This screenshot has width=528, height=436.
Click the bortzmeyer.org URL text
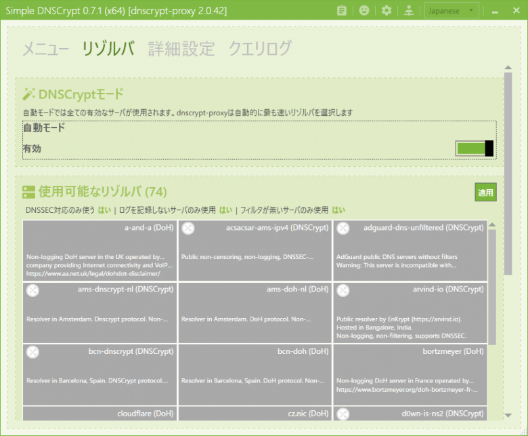point(407,390)
